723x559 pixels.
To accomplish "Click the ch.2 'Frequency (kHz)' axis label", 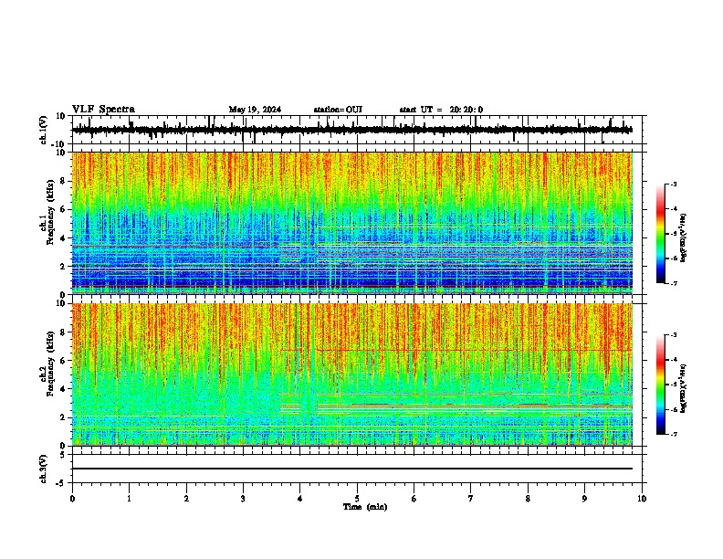I will (49, 364).
